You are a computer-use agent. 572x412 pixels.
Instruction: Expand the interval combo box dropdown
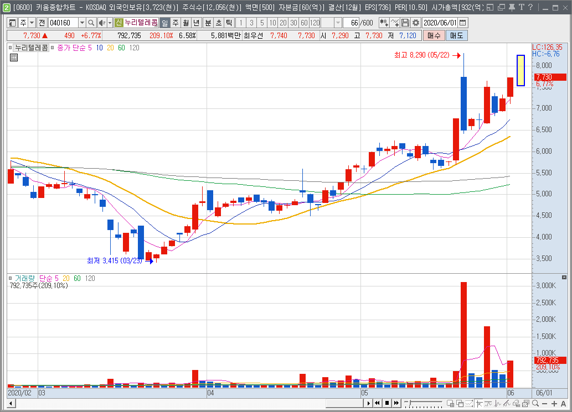[x=338, y=23]
